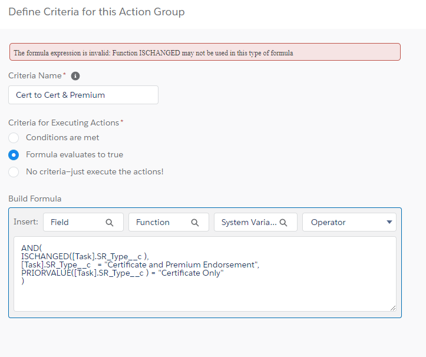Image resolution: width=426 pixels, height=357 pixels.
Task: Focus the Function insert search box
Action: click(x=160, y=223)
